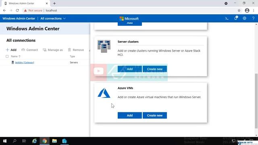
Task: Click the Azure VMs heading
Action: click(x=125, y=88)
